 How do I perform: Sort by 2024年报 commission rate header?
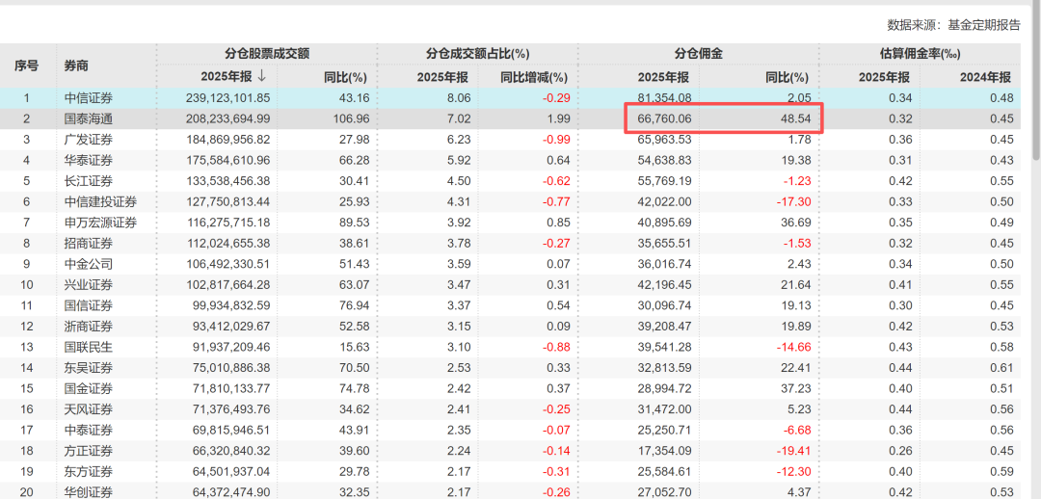pyautogui.click(x=987, y=76)
